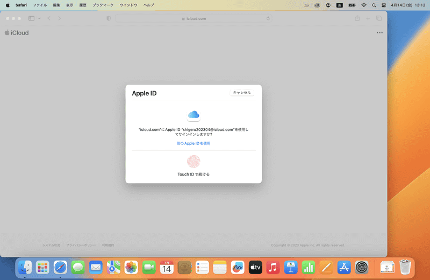Open Calendar from the Dock
430x280 pixels.
[167, 268]
